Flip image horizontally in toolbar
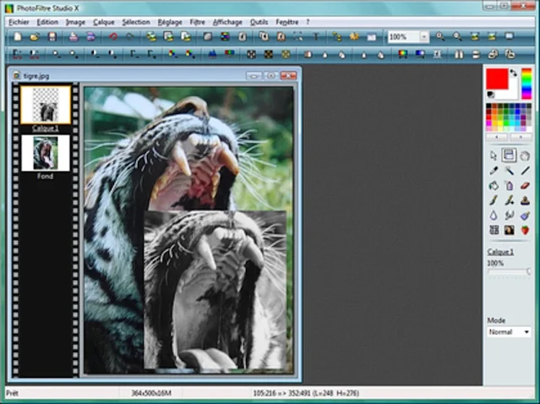 [459, 54]
